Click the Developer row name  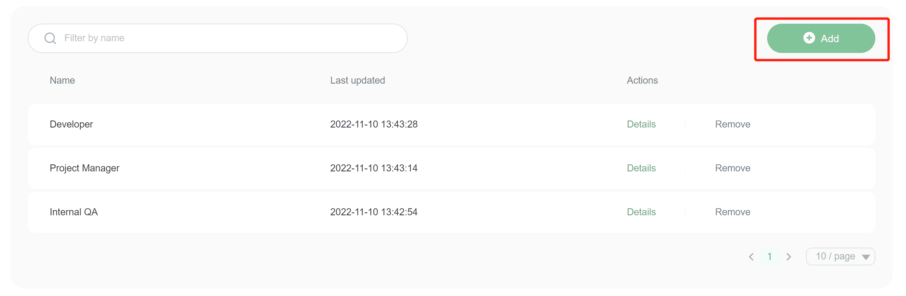[x=71, y=124]
